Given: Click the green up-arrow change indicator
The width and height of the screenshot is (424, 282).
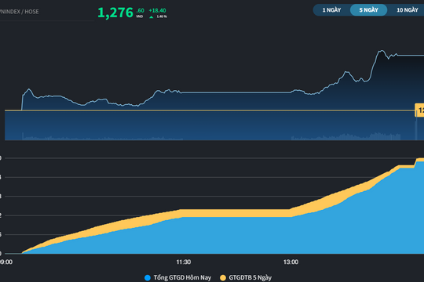Looking at the screenshot, I should [152, 16].
